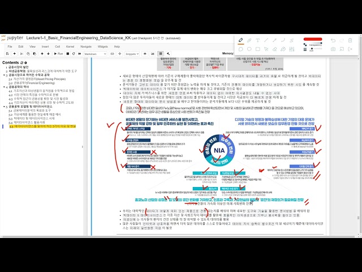
Task: Delete all annotations with trash icon
Action: coord(350,40)
